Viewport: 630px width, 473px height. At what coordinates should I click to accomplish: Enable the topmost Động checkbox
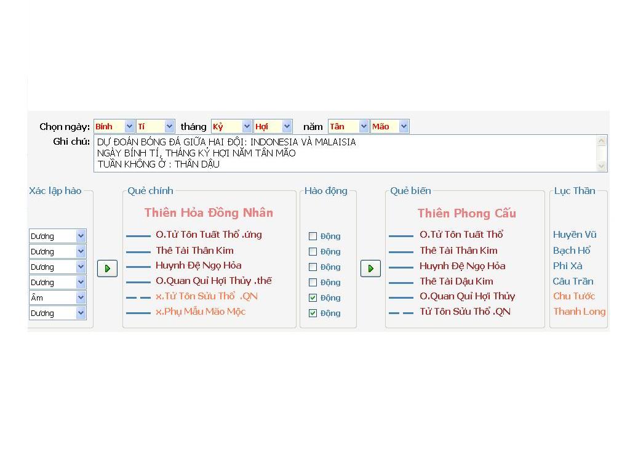click(313, 236)
